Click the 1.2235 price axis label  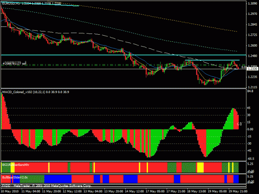click(x=252, y=77)
